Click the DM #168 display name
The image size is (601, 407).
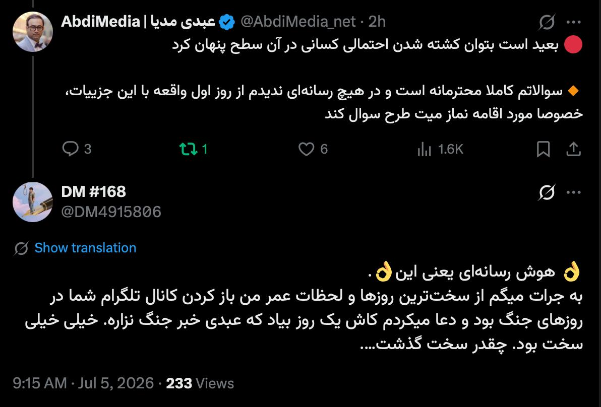click(93, 192)
